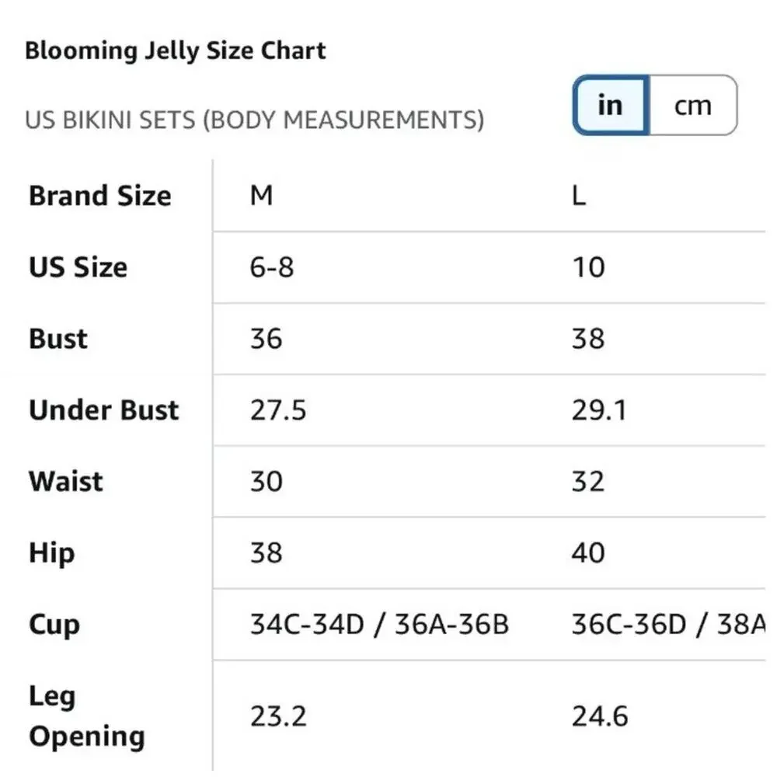Click the 6-8 US size cell
The height and width of the screenshot is (777, 777).
click(272, 267)
